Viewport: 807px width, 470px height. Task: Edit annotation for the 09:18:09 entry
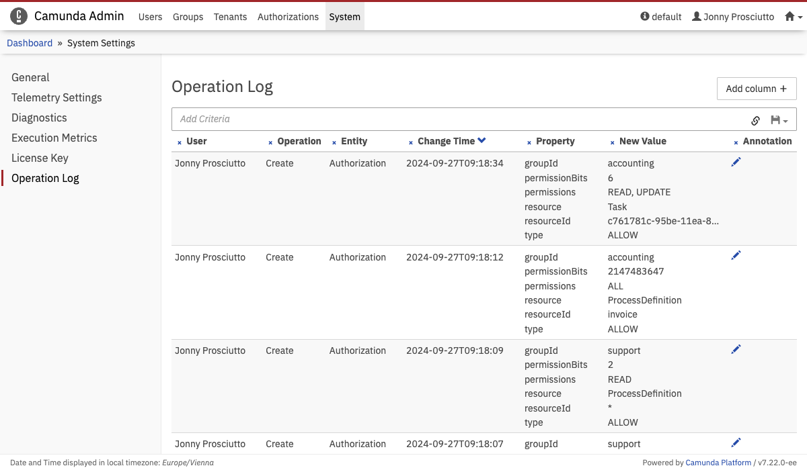736,348
